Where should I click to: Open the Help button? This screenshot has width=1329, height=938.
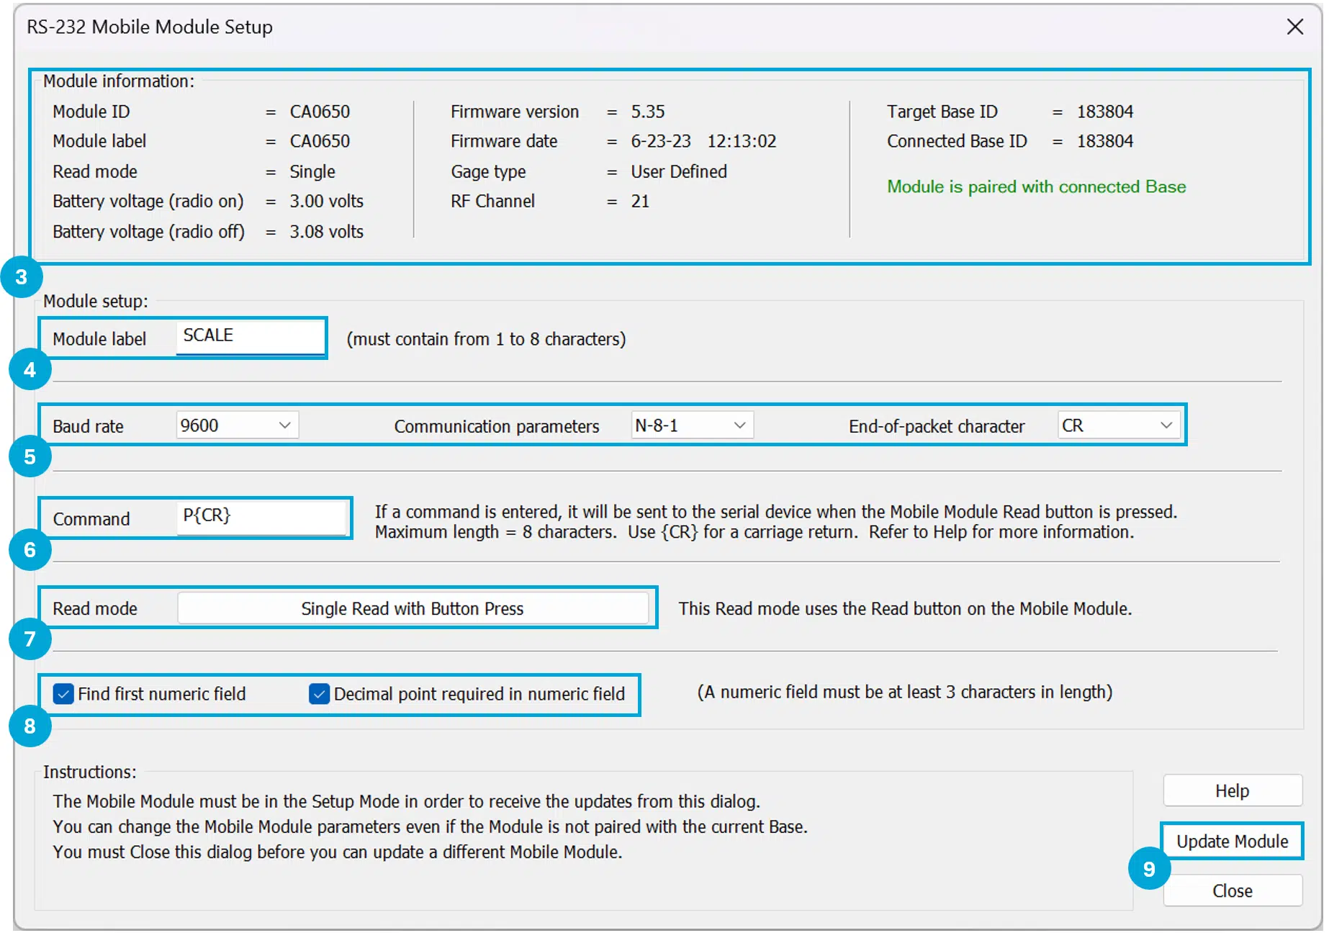click(1233, 790)
